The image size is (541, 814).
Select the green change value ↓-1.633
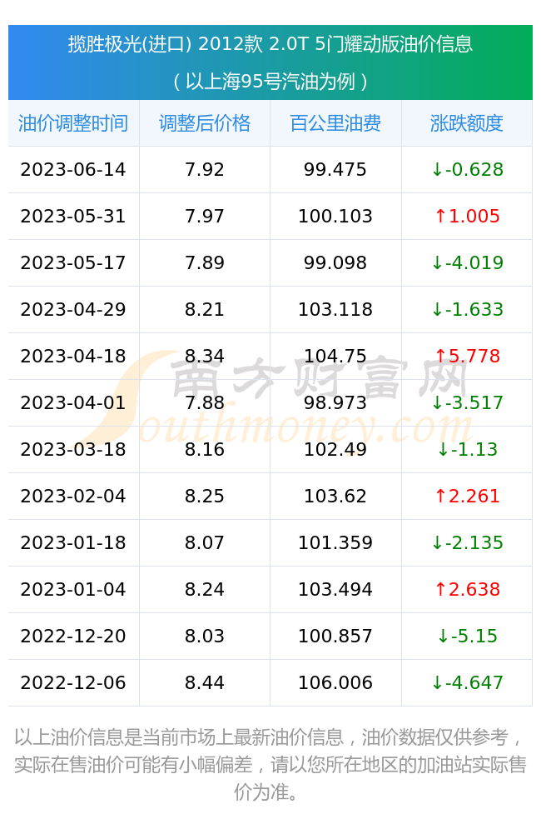(x=468, y=310)
